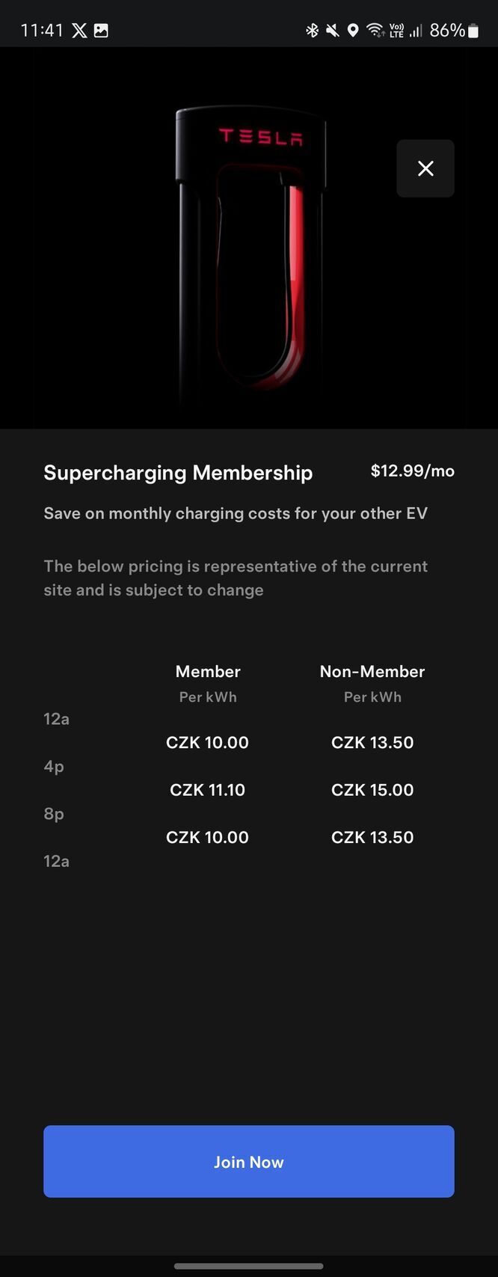The image size is (498, 1277).
Task: Tap the Bluetooth icon in the status bar
Action: (x=311, y=30)
